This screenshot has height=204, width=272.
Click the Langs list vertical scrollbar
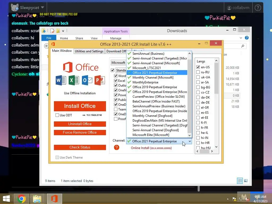216,104
